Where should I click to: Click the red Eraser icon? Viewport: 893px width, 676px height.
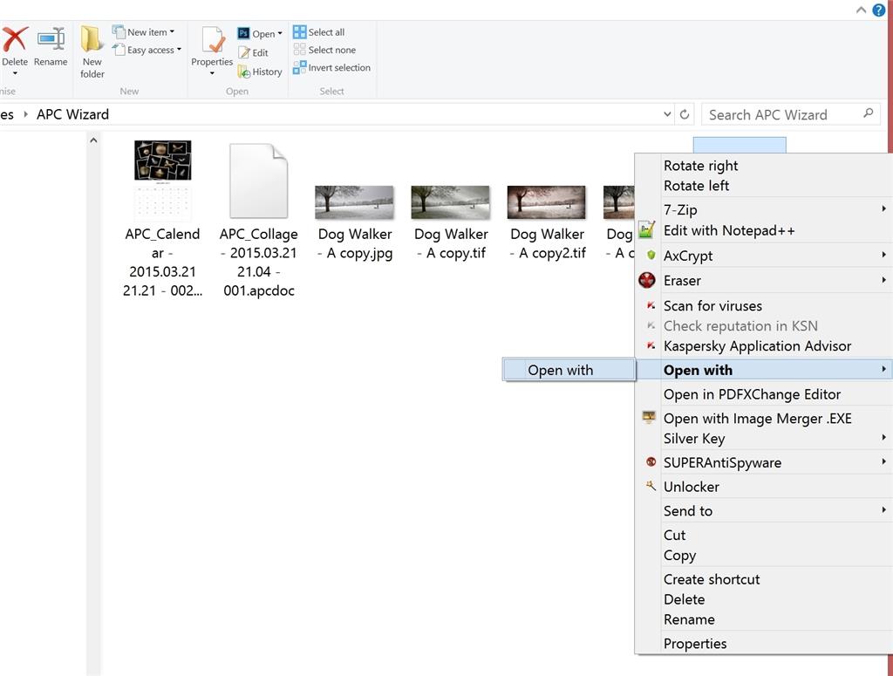(647, 280)
